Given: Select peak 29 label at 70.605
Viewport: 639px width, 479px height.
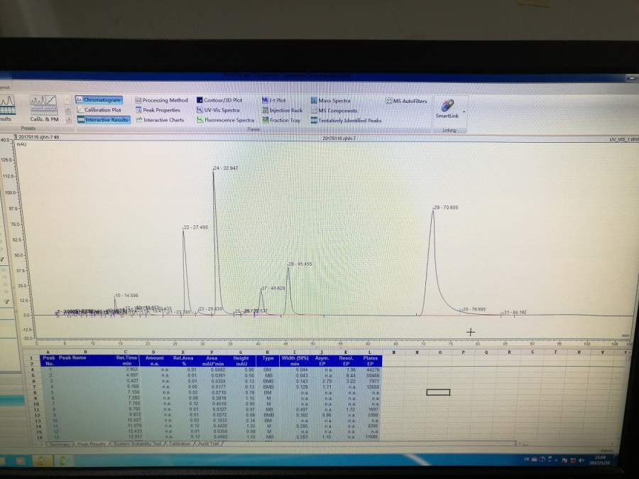Looking at the screenshot, I should [446, 208].
